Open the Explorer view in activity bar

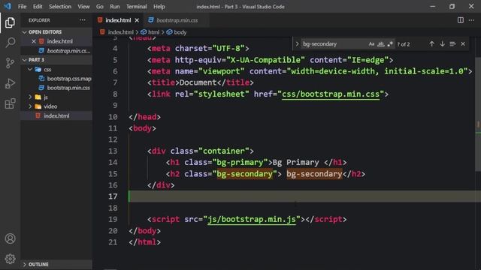10,22
